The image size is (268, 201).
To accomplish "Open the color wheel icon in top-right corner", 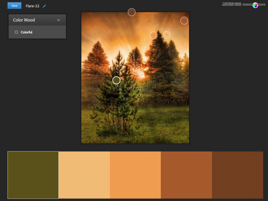I will click(x=255, y=5).
